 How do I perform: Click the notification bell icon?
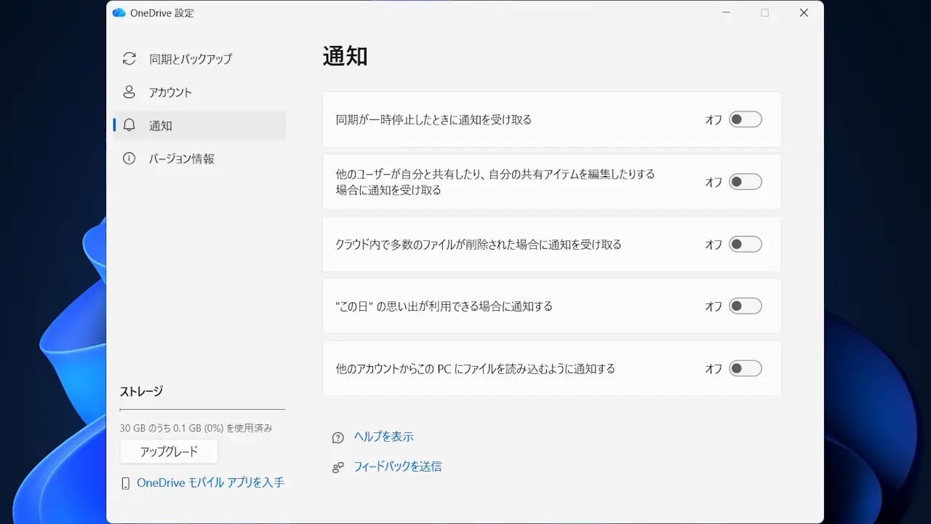point(129,125)
